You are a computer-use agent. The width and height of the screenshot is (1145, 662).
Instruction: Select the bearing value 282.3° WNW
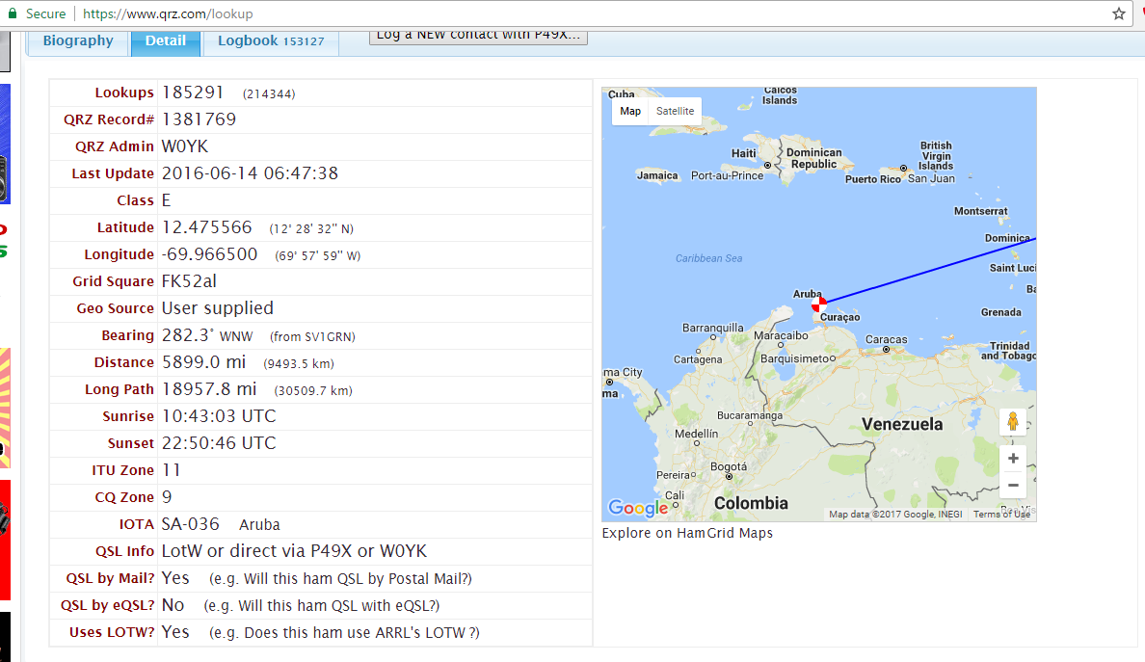pyautogui.click(x=207, y=335)
